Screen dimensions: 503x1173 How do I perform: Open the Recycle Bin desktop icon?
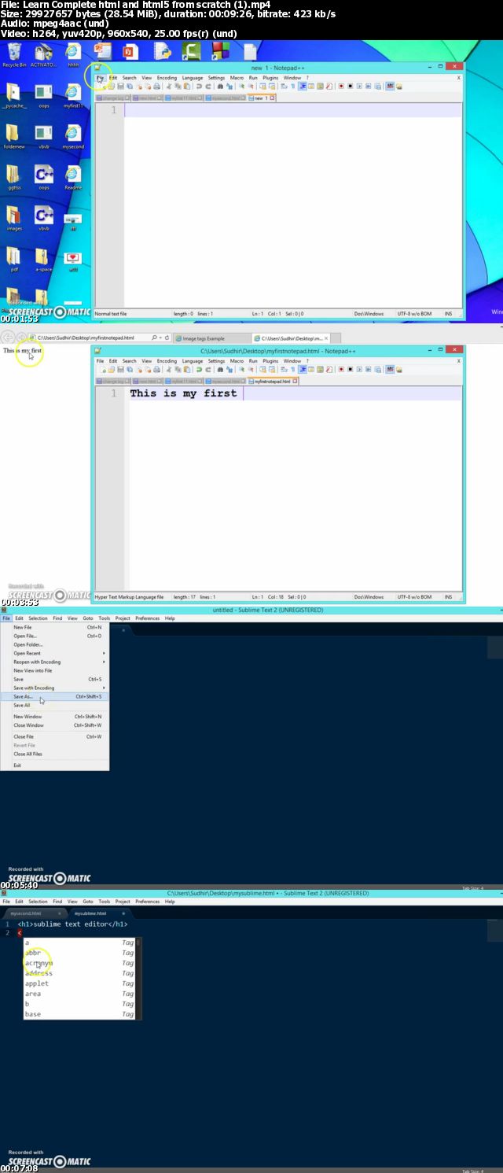(x=14, y=55)
